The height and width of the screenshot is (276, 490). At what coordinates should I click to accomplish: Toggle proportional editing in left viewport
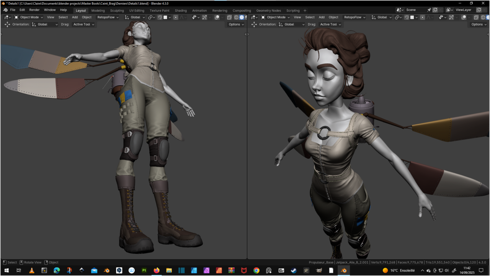pyautogui.click(x=176, y=17)
